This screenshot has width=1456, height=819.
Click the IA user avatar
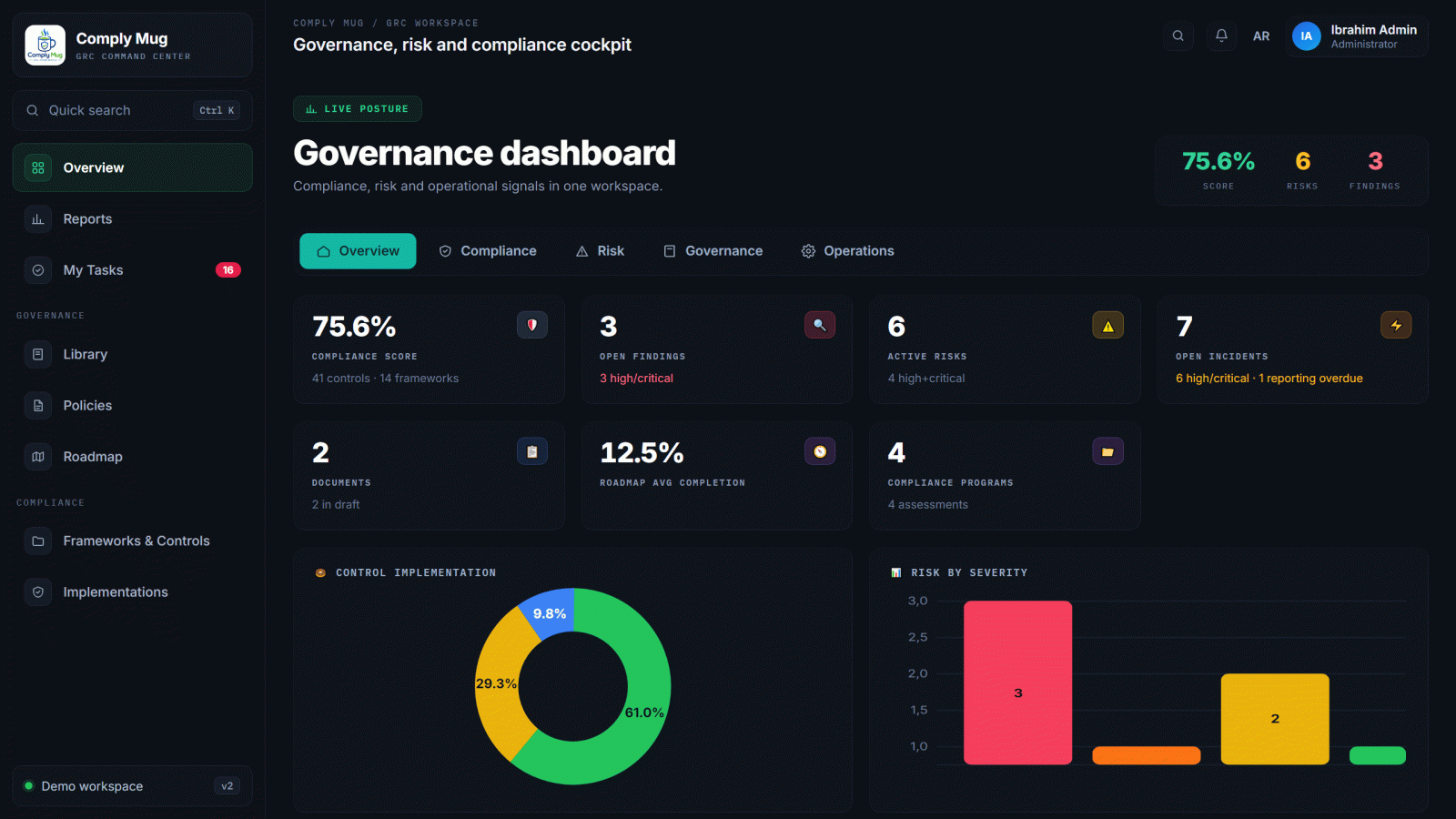coord(1306,36)
